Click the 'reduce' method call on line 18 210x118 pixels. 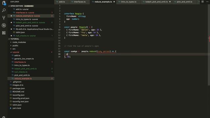click(x=92, y=51)
